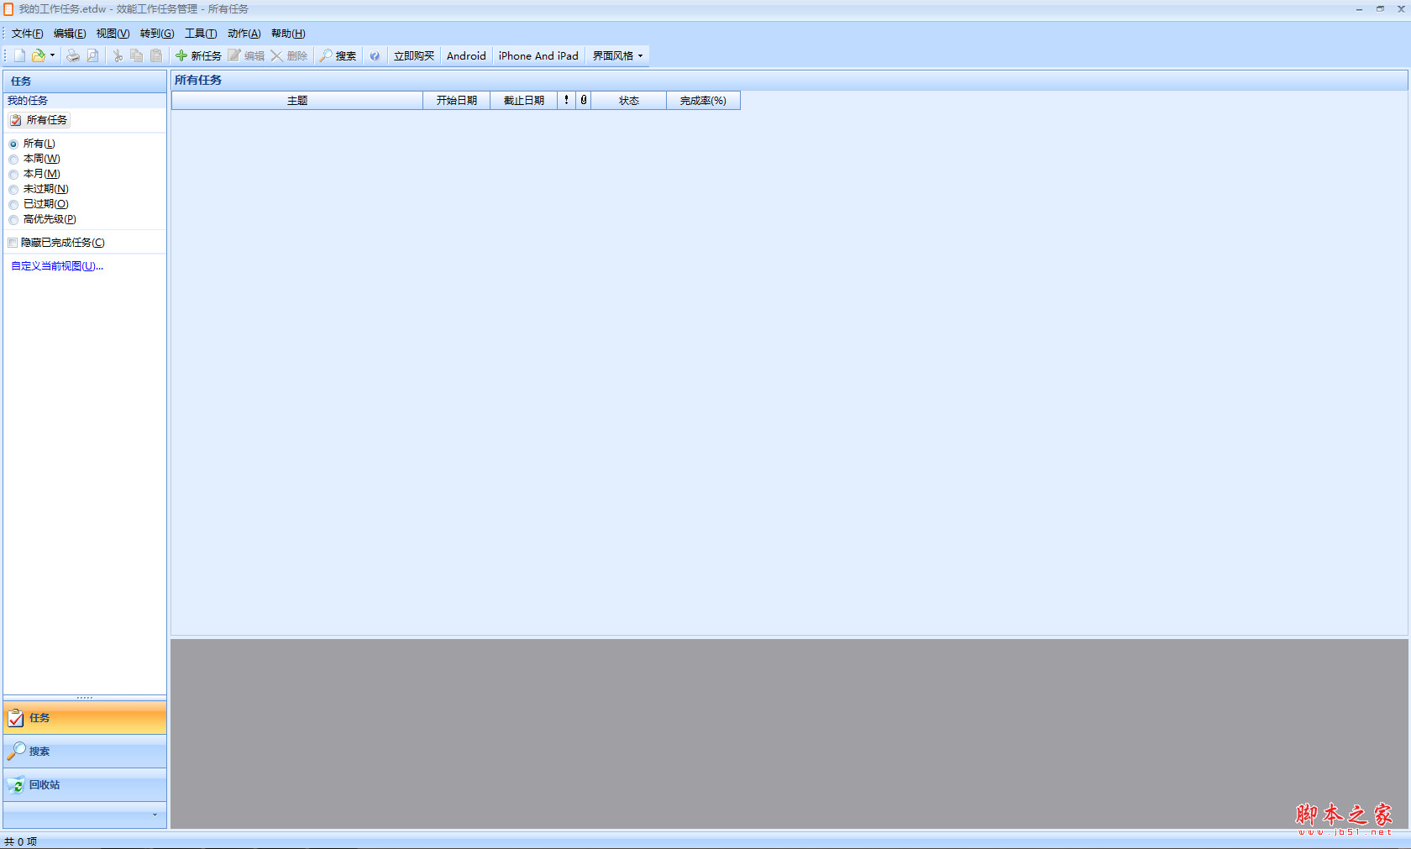
Task: Switch to 搜索 navigation pane
Action: (85, 752)
